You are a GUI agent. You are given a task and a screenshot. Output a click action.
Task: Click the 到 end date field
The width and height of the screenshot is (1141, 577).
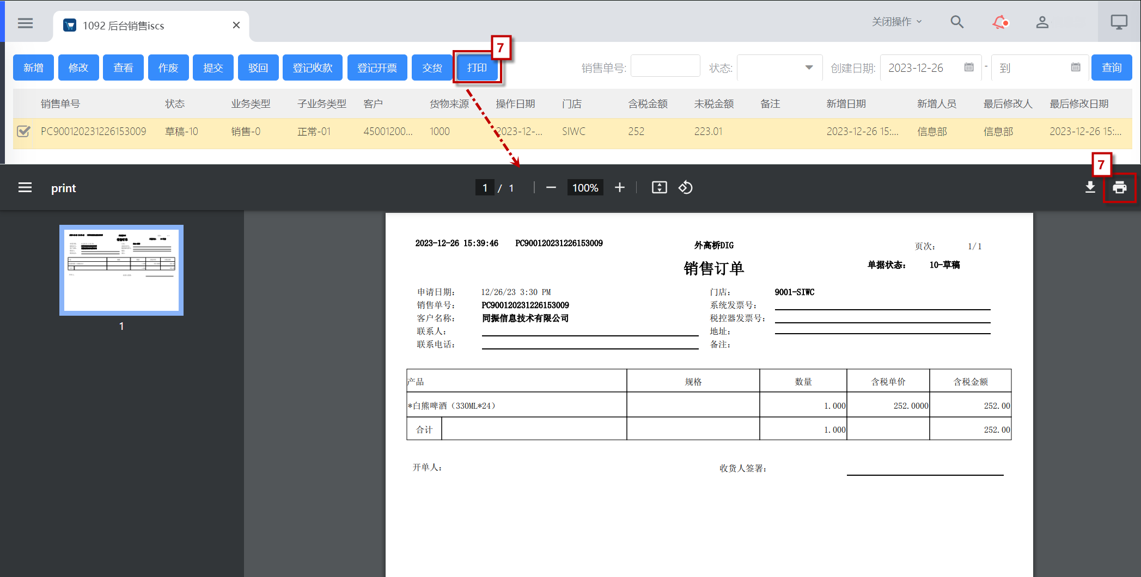pos(1040,67)
